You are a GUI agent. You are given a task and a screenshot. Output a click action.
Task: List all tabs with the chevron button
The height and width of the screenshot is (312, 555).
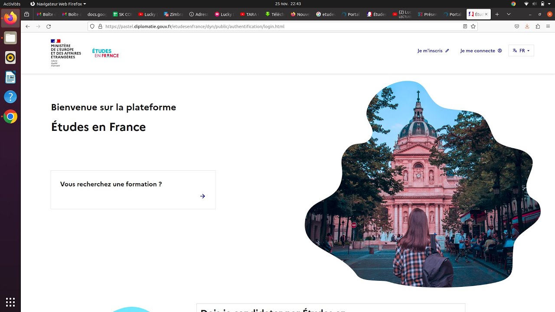tap(509, 14)
